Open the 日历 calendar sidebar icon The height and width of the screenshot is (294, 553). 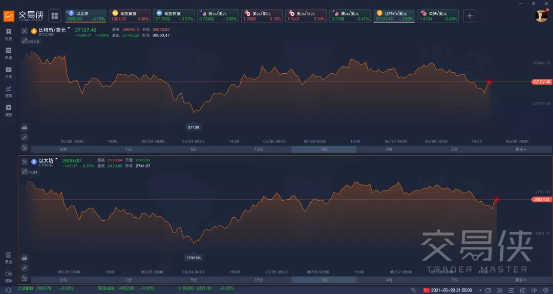click(9, 72)
